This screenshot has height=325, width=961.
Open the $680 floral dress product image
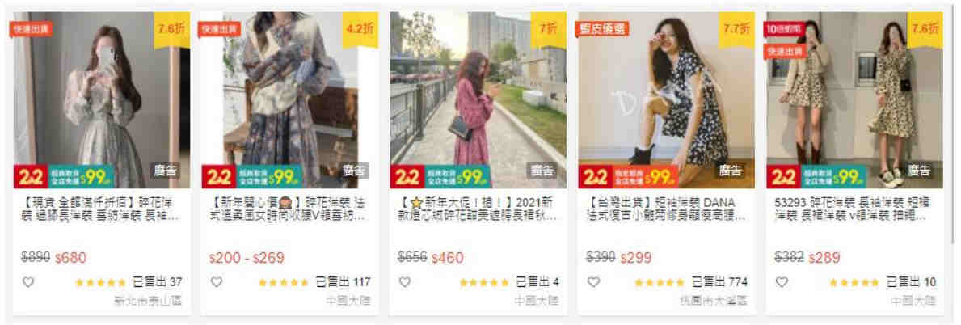[102, 100]
